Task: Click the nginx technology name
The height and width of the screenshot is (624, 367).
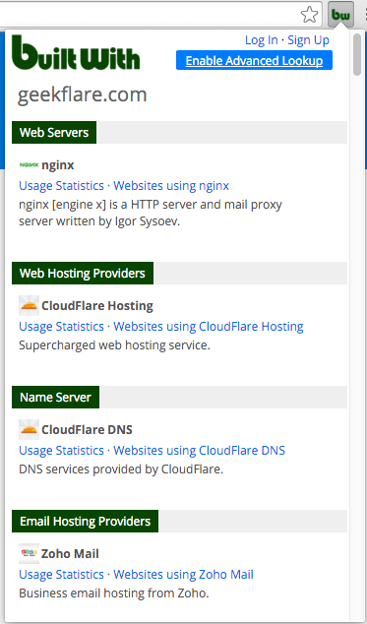Action: tap(58, 165)
